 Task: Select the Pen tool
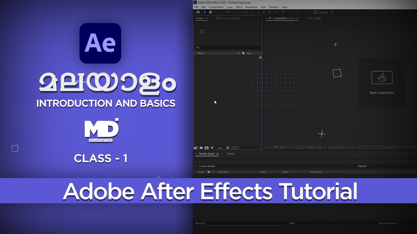click(x=246, y=12)
